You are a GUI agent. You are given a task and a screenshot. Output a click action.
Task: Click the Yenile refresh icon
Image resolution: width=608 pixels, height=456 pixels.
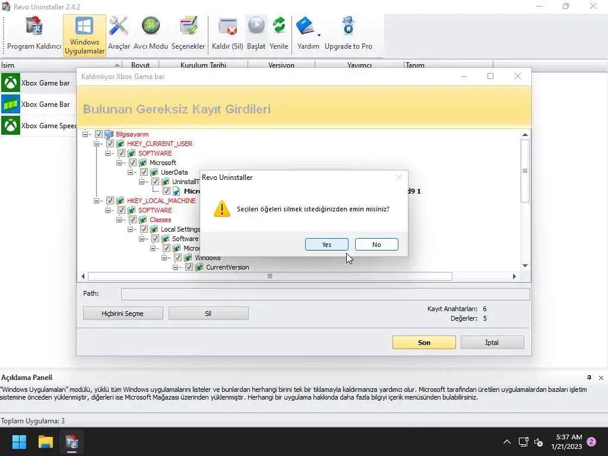(x=279, y=34)
